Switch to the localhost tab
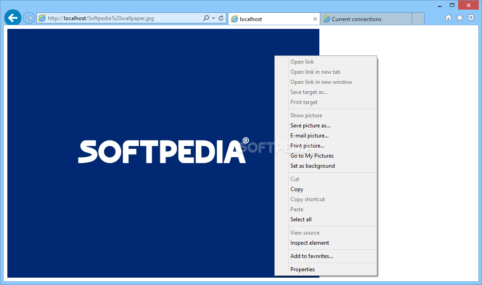Screen dimensions: 482x285 tap(274, 19)
